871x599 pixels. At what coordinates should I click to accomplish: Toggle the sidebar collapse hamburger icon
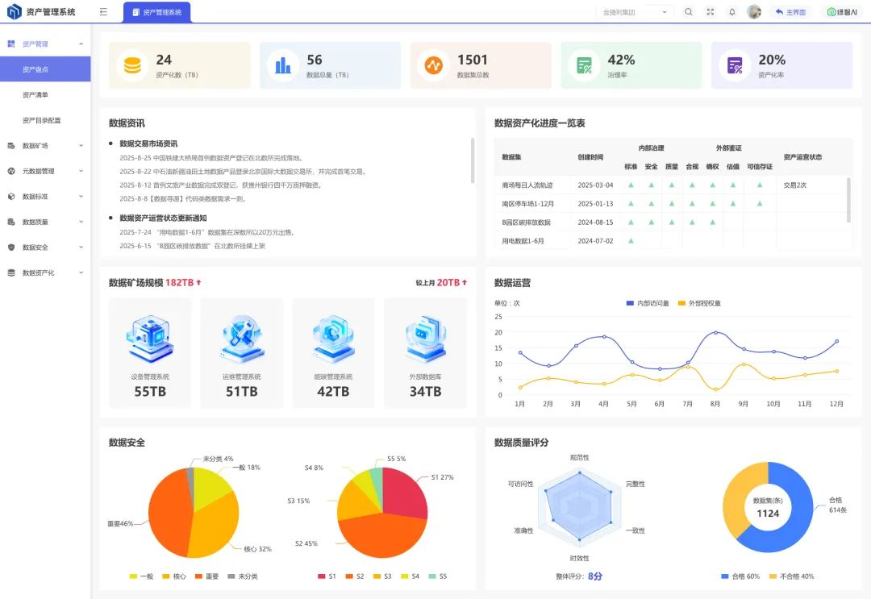coord(103,11)
